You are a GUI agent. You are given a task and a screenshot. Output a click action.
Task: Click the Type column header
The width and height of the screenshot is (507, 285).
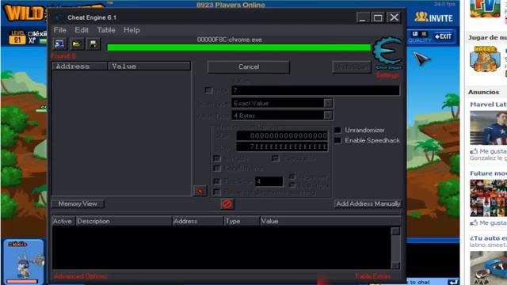pos(242,222)
